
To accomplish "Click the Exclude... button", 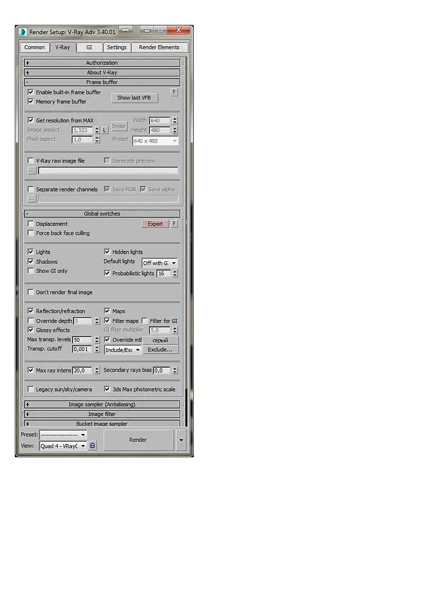I will click(x=160, y=350).
